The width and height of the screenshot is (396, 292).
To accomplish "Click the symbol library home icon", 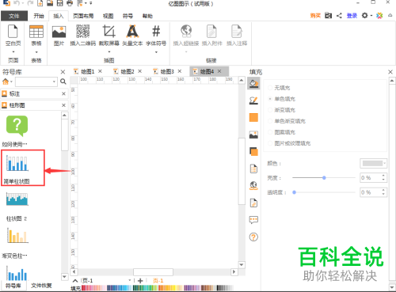I will [x=6, y=82].
